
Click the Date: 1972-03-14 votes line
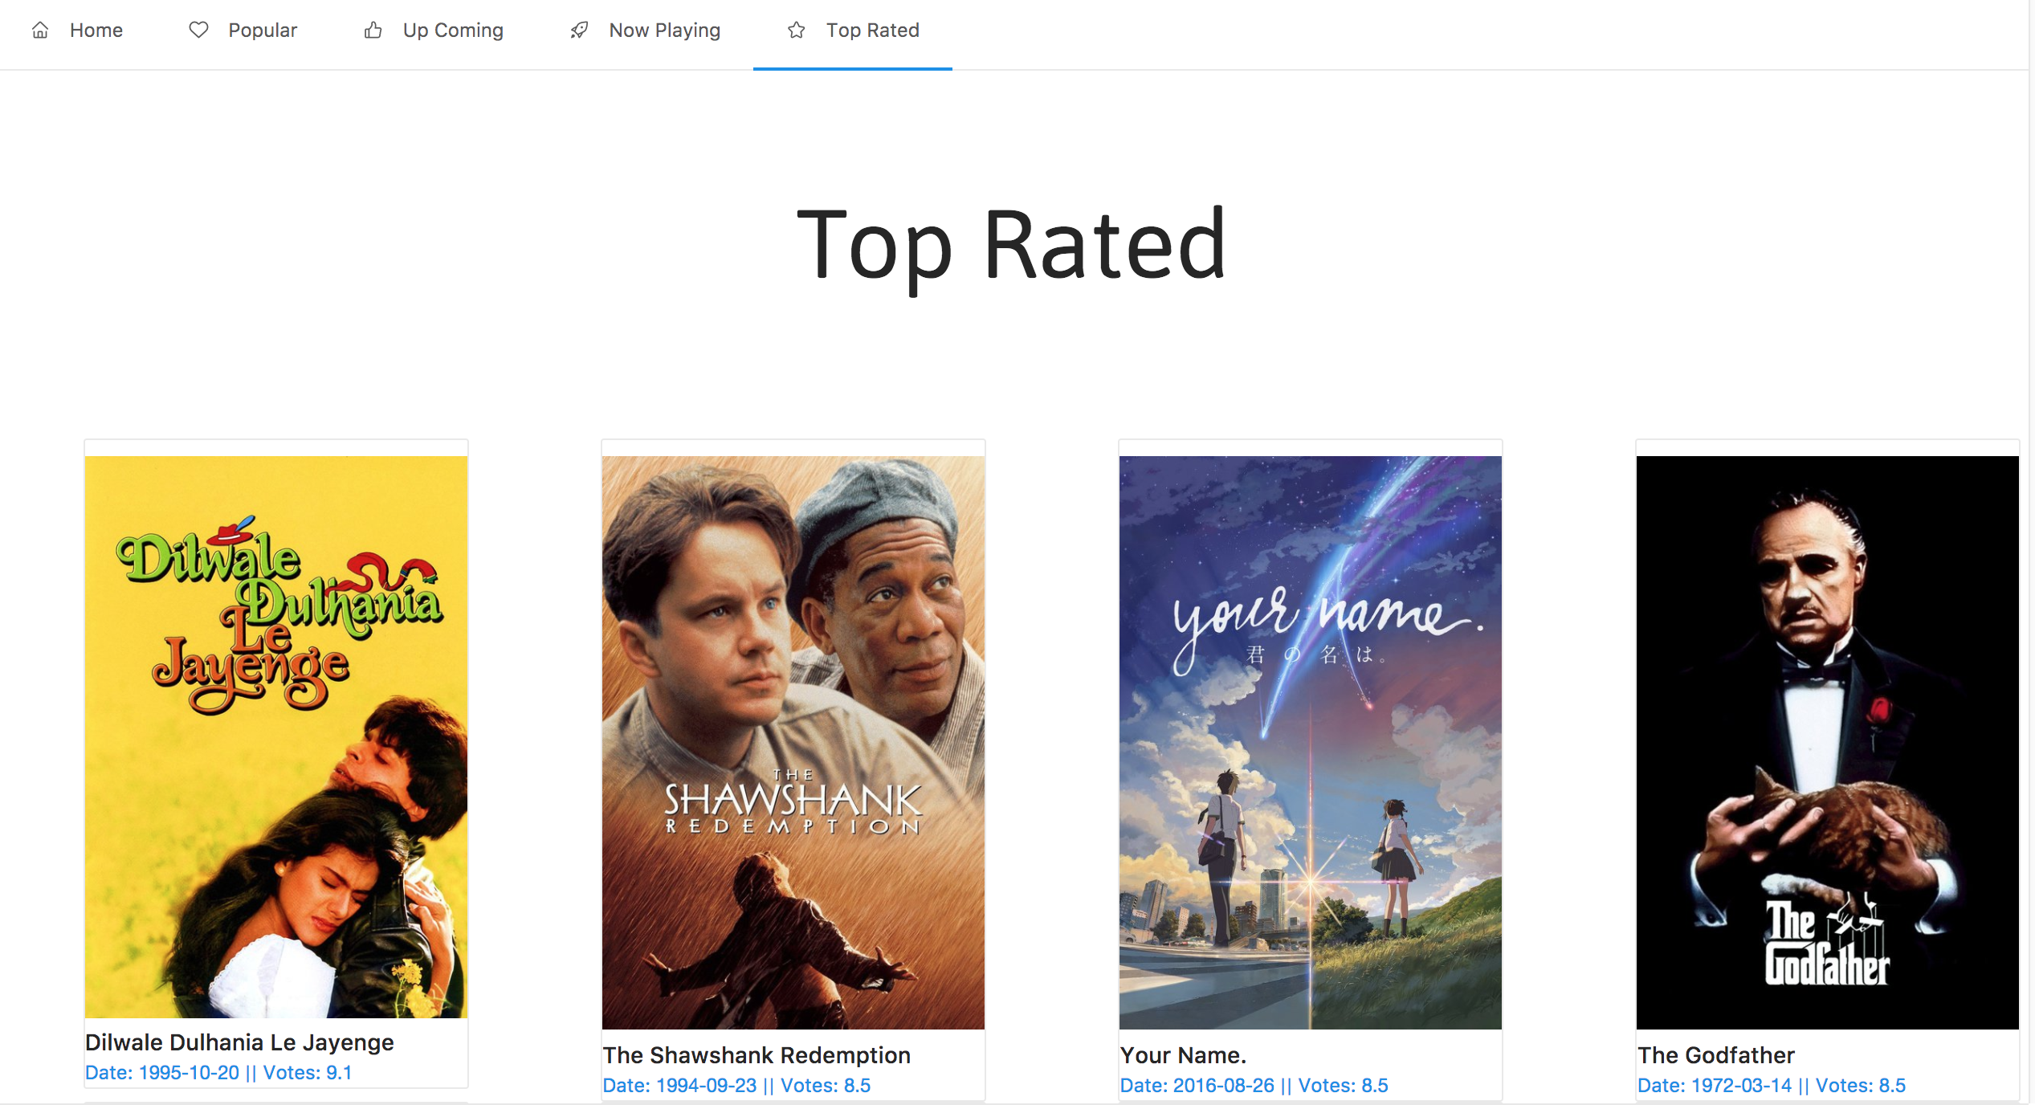click(x=1772, y=1086)
